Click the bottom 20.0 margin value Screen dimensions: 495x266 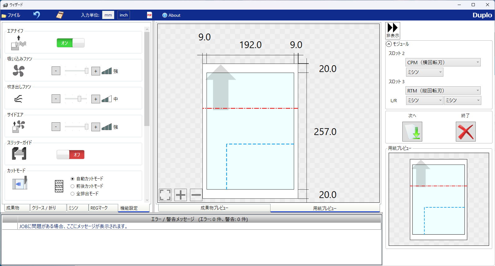pos(328,195)
